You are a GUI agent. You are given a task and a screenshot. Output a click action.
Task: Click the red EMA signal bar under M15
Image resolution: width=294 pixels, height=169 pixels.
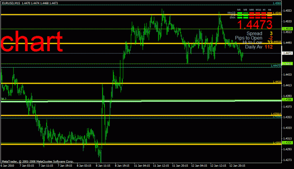pos(252,18)
